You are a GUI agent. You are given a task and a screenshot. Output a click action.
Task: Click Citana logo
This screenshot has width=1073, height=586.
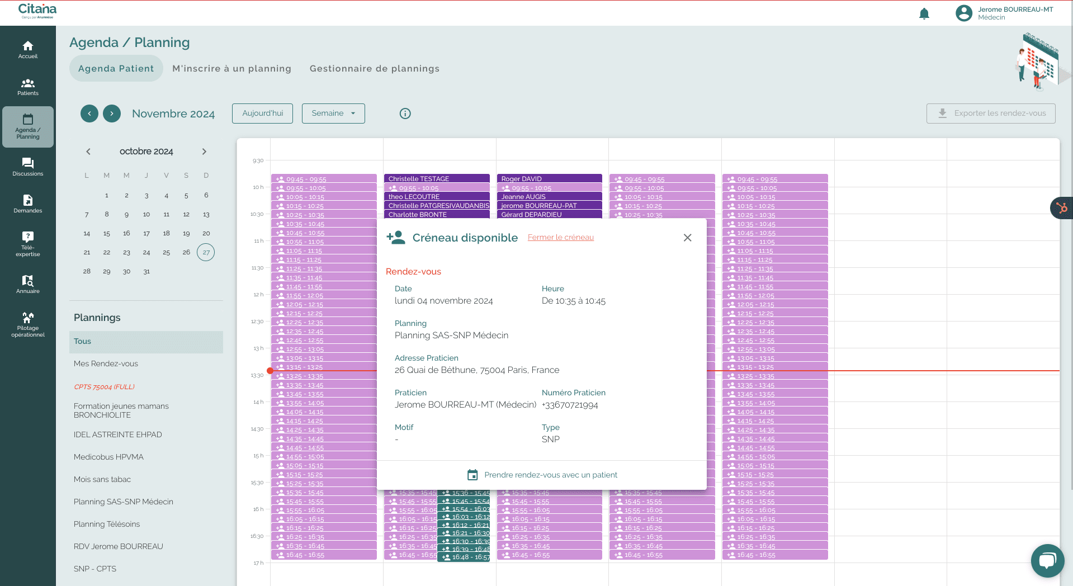coord(37,11)
